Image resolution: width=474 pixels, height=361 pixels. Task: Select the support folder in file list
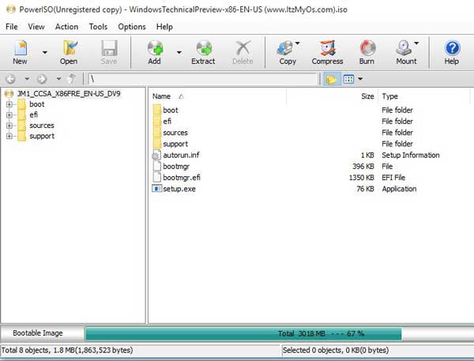click(175, 144)
